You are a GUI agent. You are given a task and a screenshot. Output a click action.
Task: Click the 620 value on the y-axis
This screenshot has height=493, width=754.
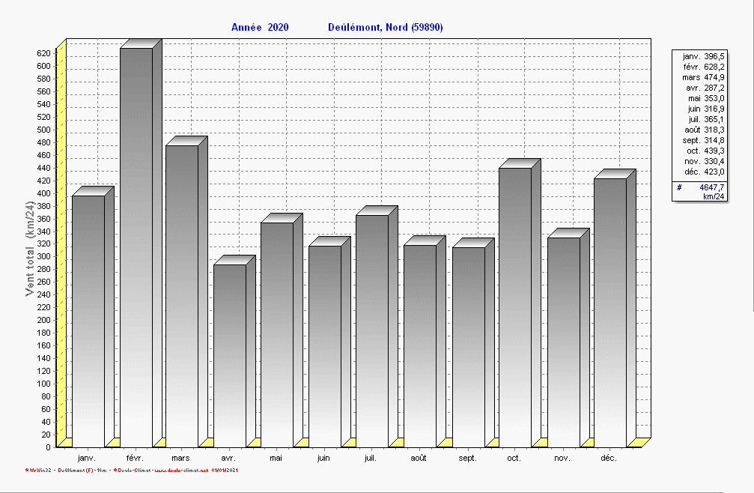coord(43,53)
